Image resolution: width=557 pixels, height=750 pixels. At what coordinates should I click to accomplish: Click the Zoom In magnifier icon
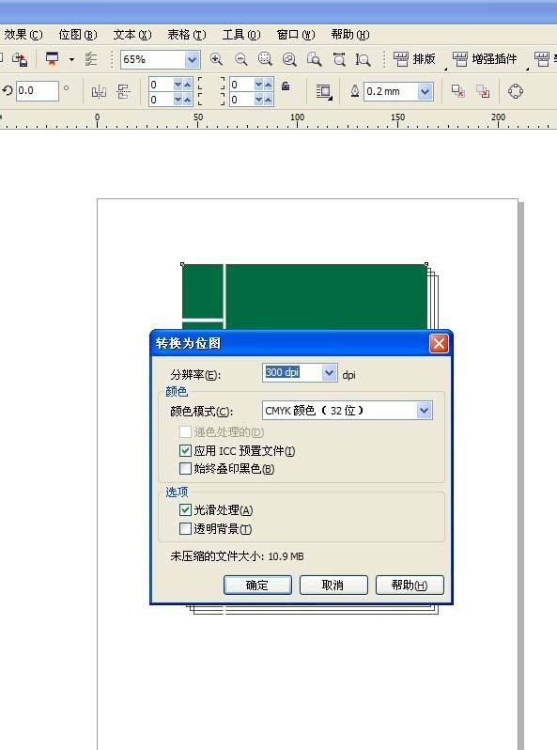point(216,59)
